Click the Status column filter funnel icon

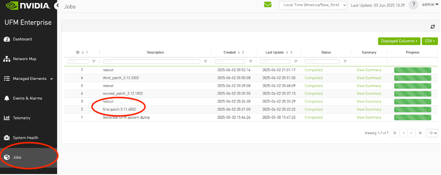click(x=345, y=62)
